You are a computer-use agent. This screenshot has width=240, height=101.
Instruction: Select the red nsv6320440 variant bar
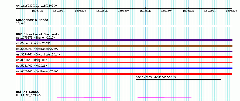click(x=124, y=74)
